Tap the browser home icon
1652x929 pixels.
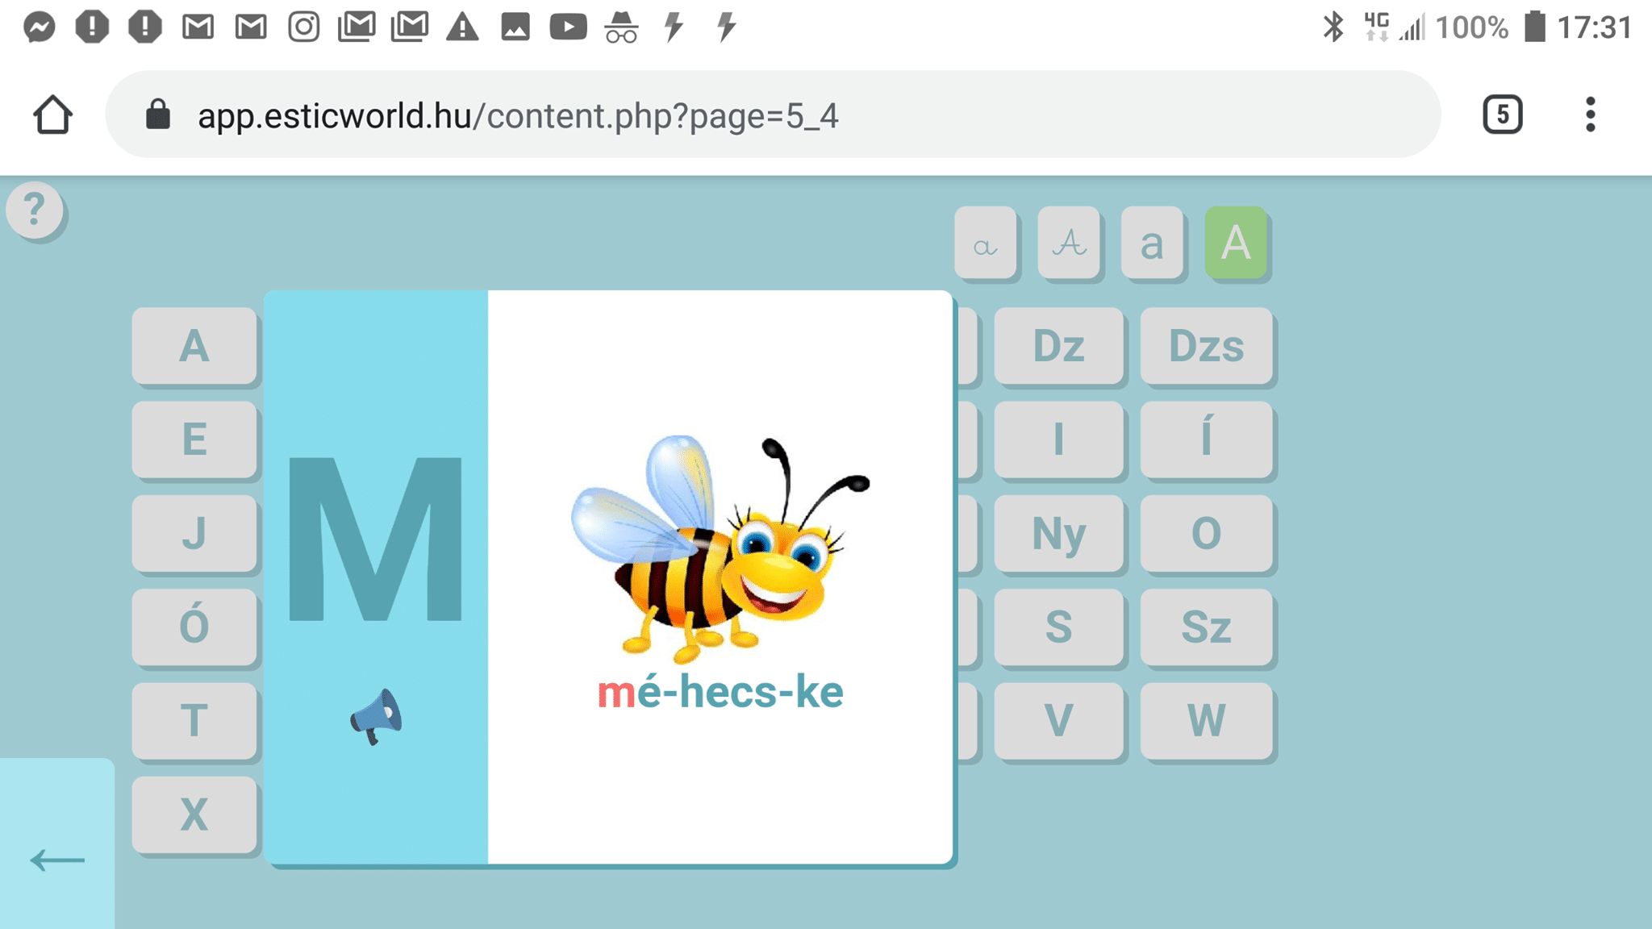(53, 115)
